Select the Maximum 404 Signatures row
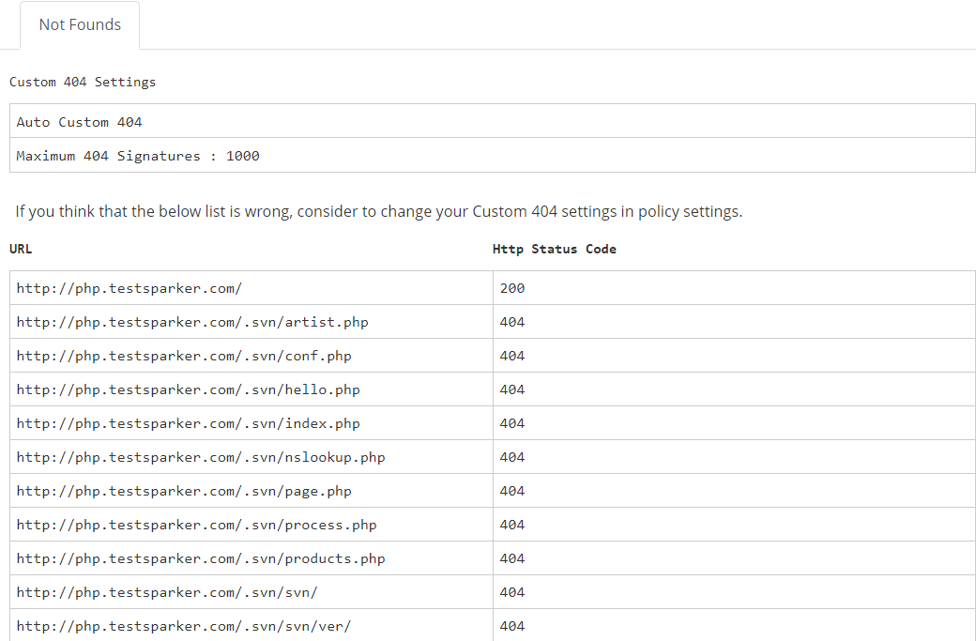976x641 pixels. 138,155
